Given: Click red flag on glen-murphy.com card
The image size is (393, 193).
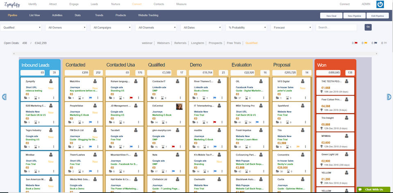Looking at the screenshot, I should tap(173, 147).
